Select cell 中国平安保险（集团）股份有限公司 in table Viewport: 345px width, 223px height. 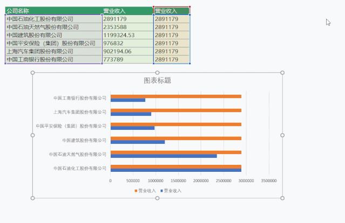click(x=53, y=43)
